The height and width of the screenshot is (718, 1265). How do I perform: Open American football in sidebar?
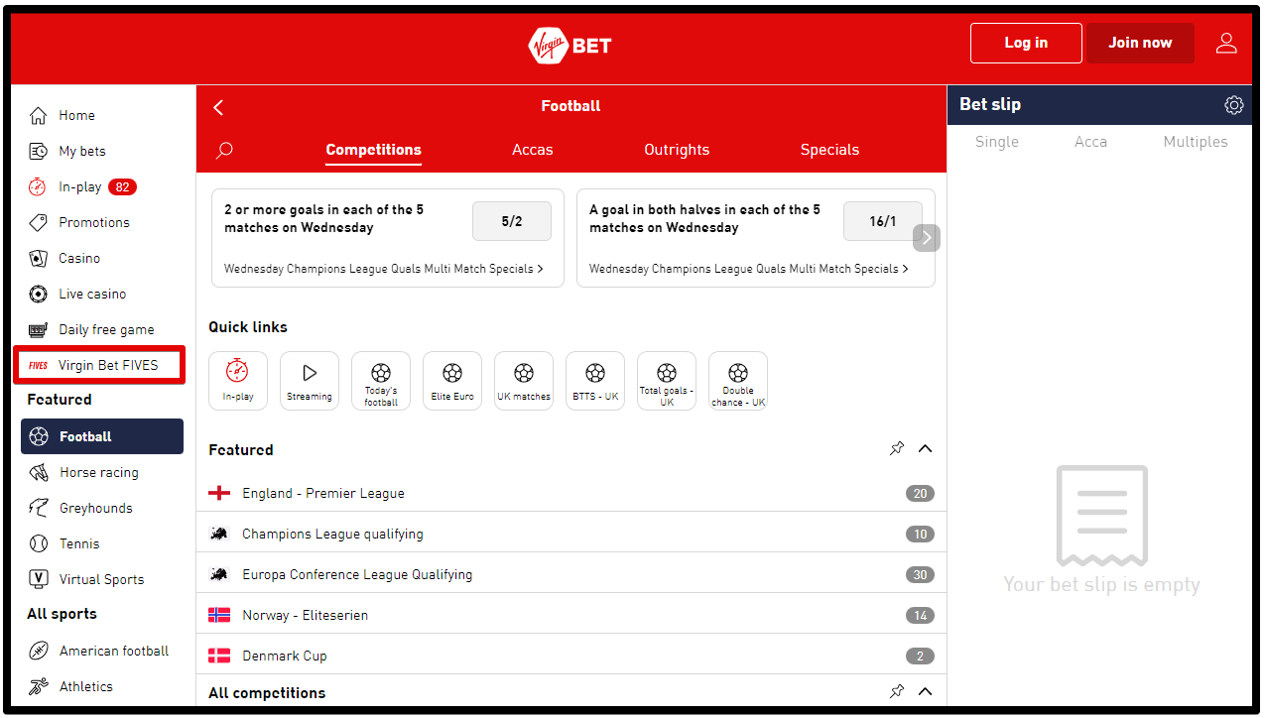tap(101, 652)
